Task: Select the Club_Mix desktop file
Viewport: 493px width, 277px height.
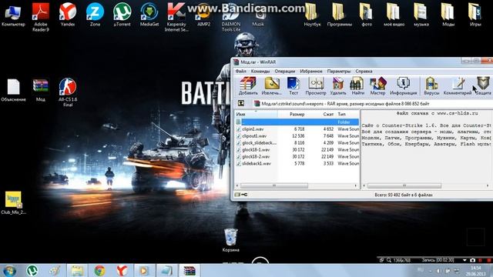Action: (13, 203)
